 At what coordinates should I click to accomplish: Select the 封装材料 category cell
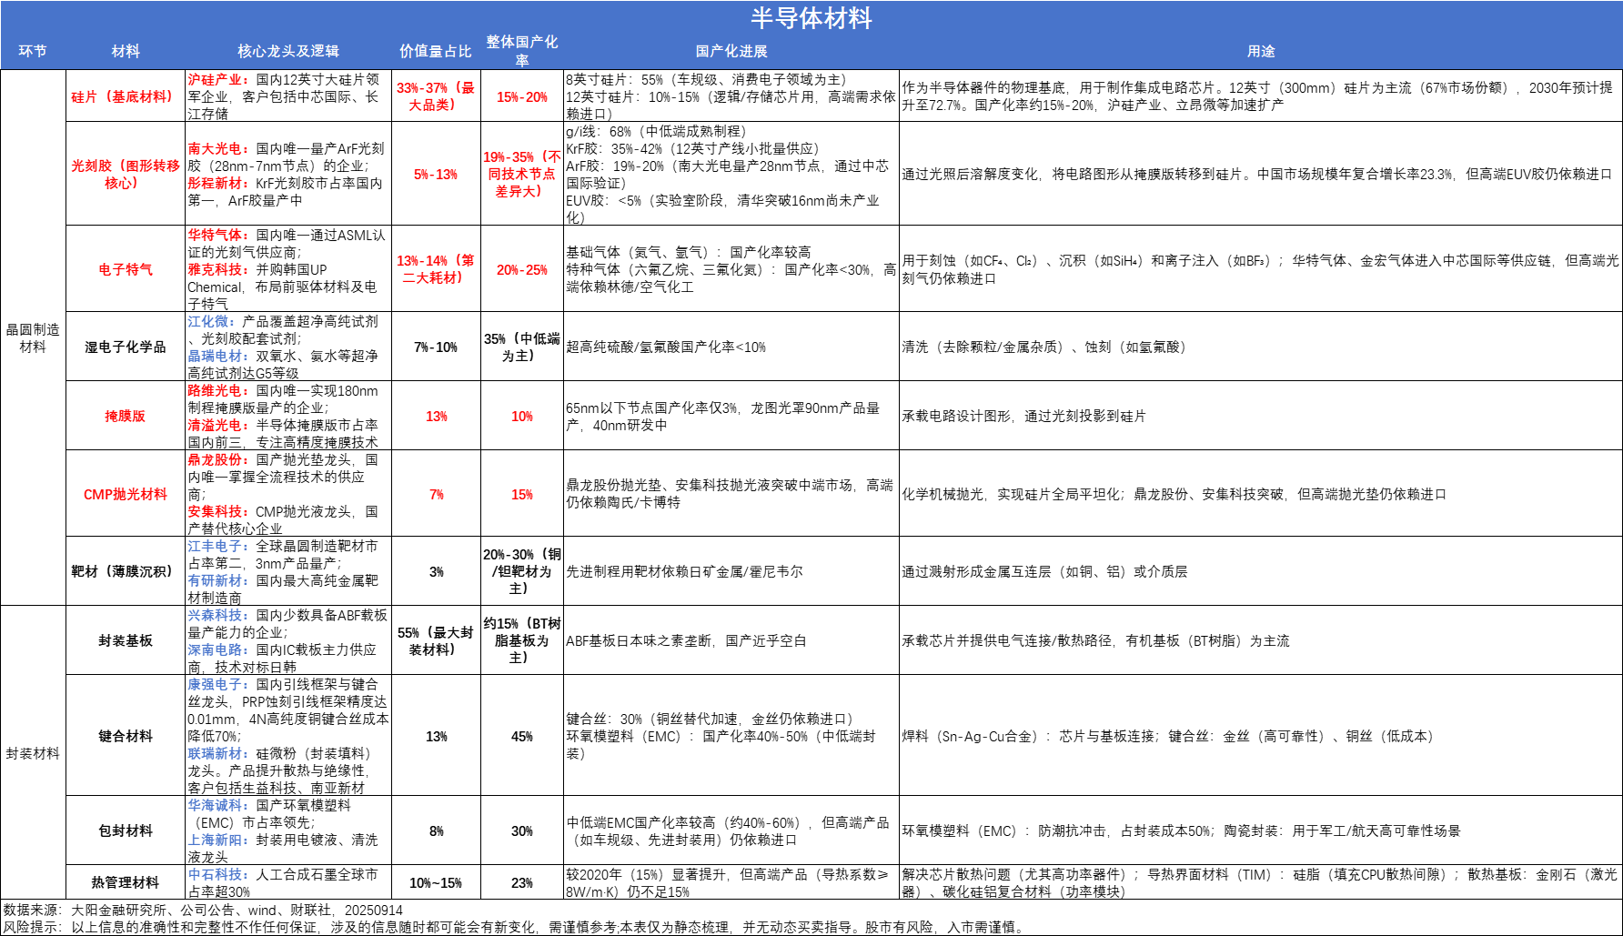(x=33, y=753)
